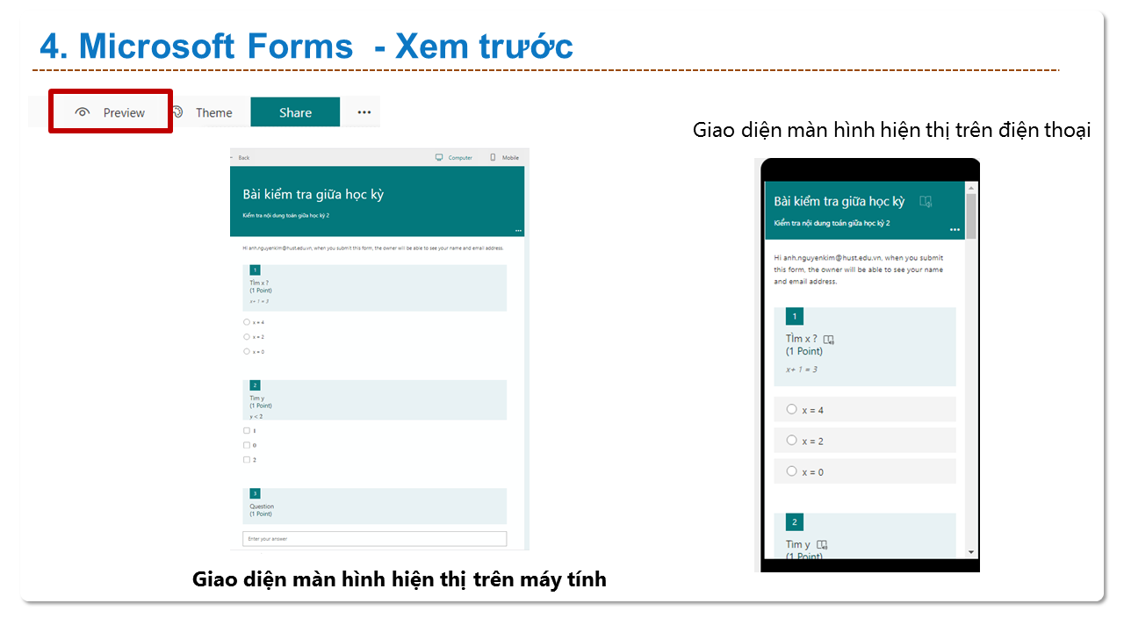This screenshot has width=1124, height=632.
Task: Click Immersive Reader icon next to 'Tìm x ?'
Action: click(829, 340)
